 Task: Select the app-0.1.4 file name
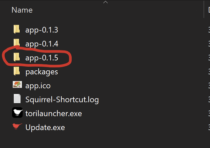click(x=42, y=44)
